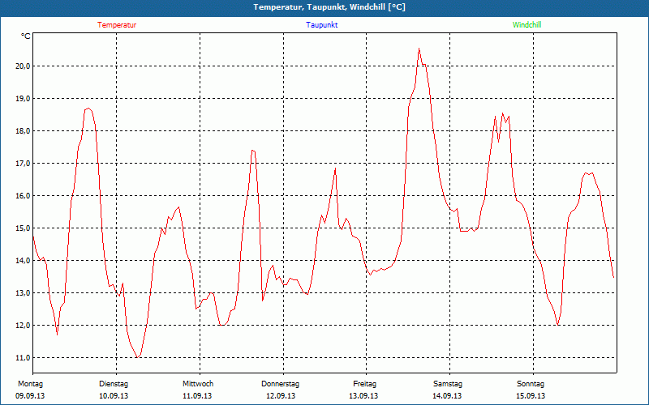The height and width of the screenshot is (405, 649).
Task: Click the 15,0 y-axis value
Action: (x=23, y=228)
